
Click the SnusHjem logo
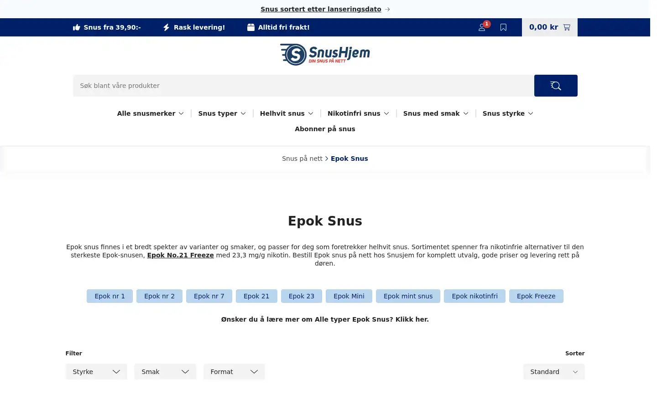tap(325, 55)
